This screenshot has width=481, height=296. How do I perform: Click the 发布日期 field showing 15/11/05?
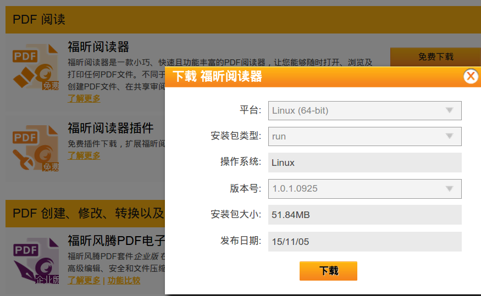pos(365,242)
